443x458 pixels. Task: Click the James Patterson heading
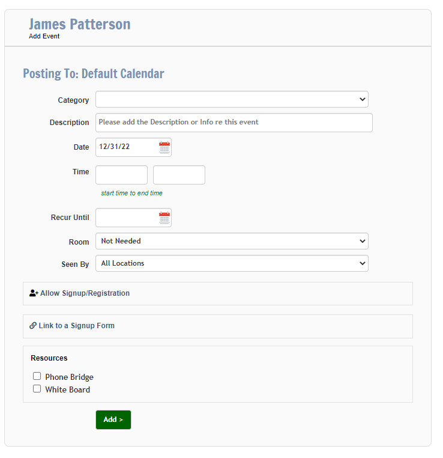pos(80,24)
